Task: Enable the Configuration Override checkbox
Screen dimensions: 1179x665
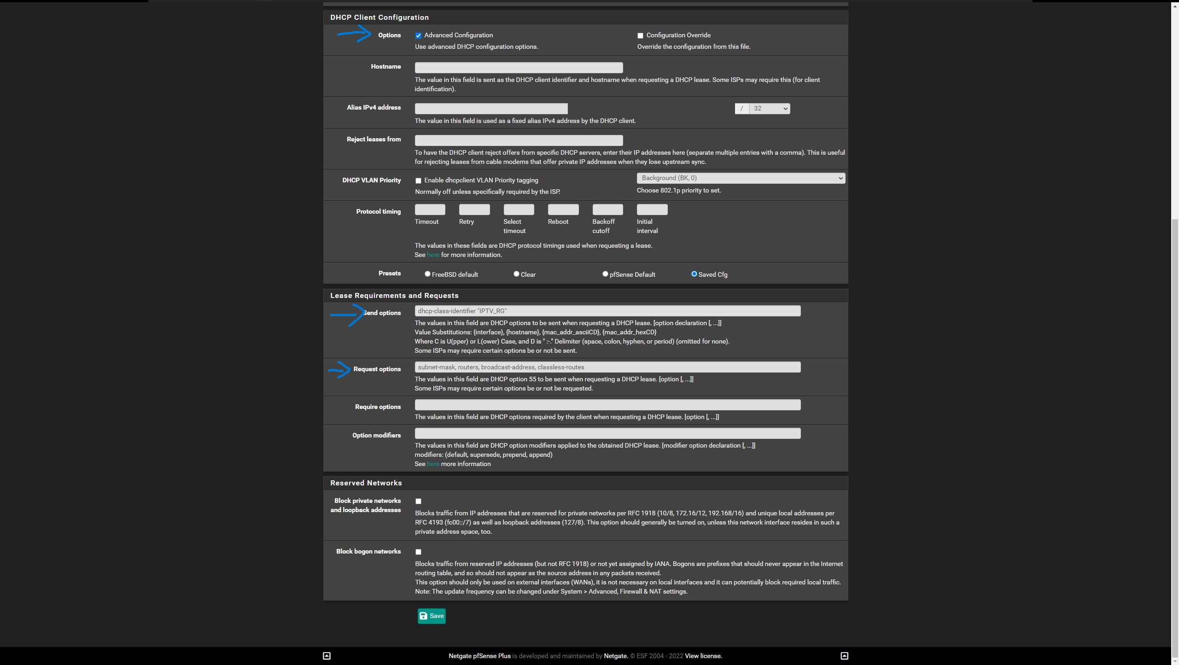Action: tap(640, 35)
